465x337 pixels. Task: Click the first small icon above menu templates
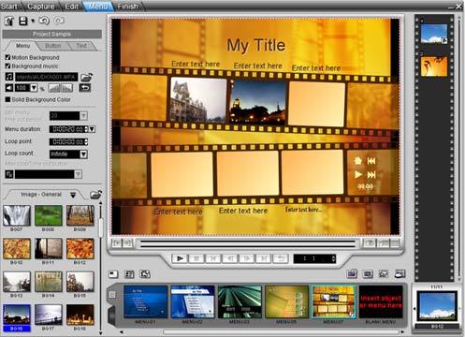113,274
